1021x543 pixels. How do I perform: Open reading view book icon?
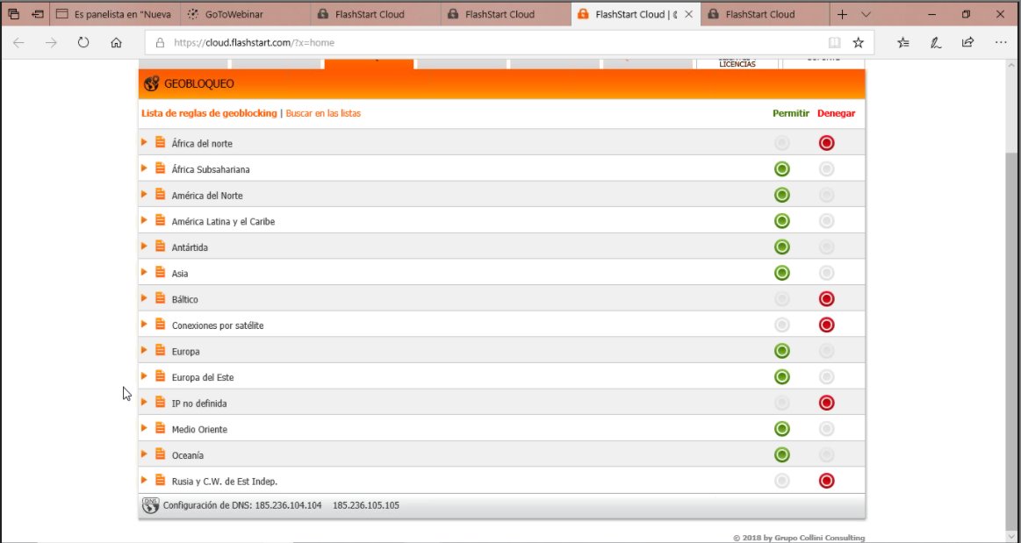coord(834,43)
